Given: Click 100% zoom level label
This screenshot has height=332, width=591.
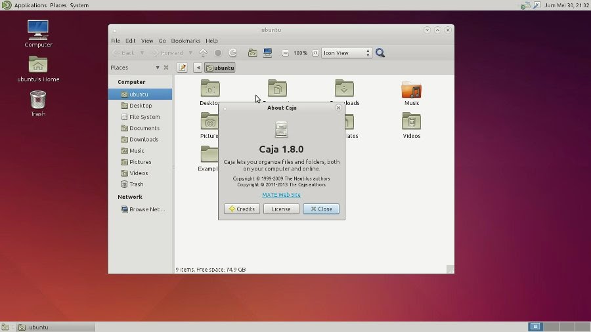Looking at the screenshot, I should click(300, 53).
